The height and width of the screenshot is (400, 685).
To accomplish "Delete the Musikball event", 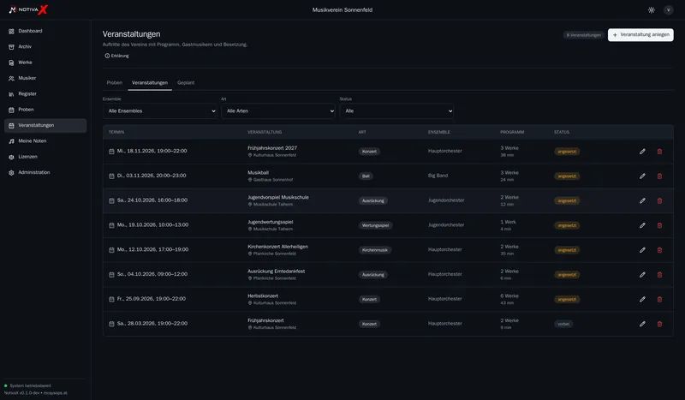I will 659,176.
